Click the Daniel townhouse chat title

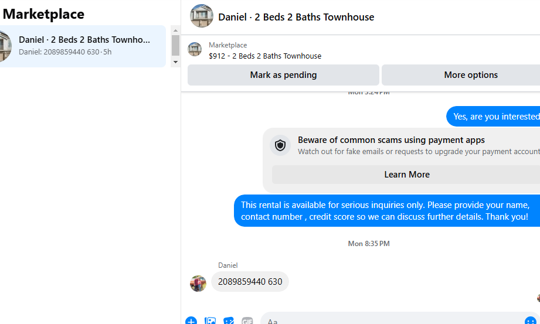point(296,17)
